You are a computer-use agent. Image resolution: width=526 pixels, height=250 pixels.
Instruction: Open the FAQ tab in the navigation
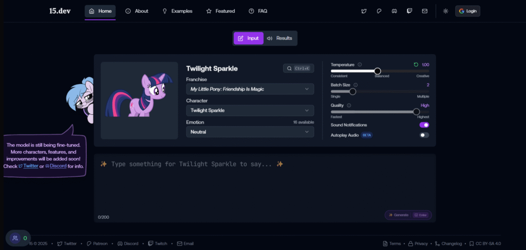258,11
